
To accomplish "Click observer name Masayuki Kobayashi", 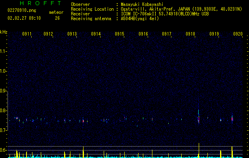I will point(142,4).
